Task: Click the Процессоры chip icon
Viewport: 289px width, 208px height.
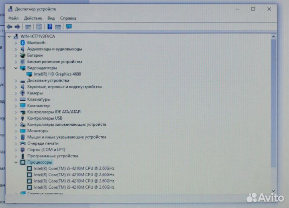Action: tap(22, 162)
